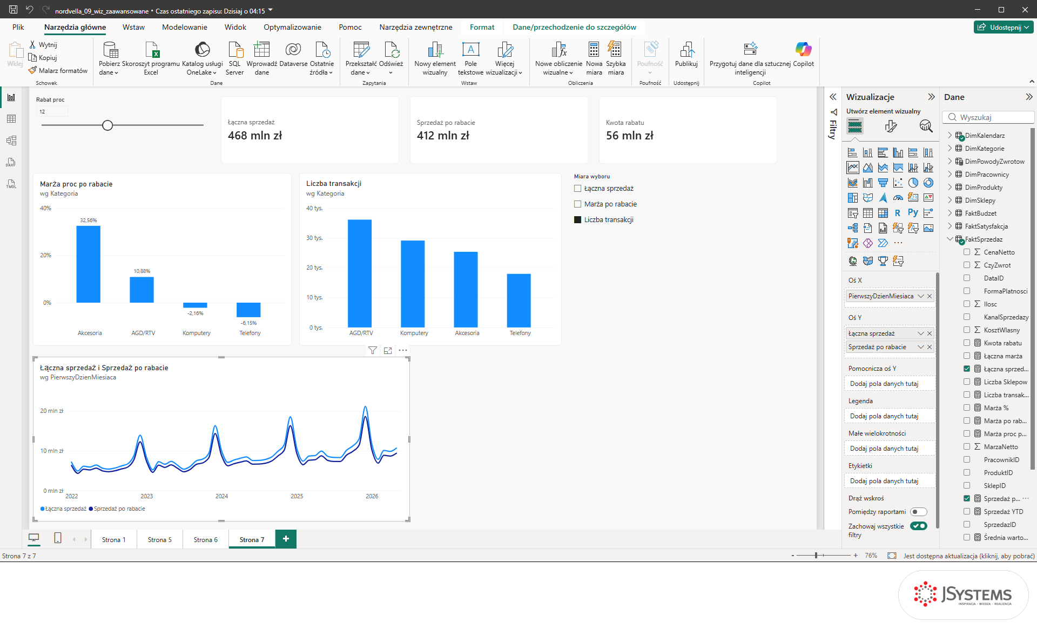Create Szybka miara quick measure
This screenshot has width=1037, height=628.
[615, 50]
